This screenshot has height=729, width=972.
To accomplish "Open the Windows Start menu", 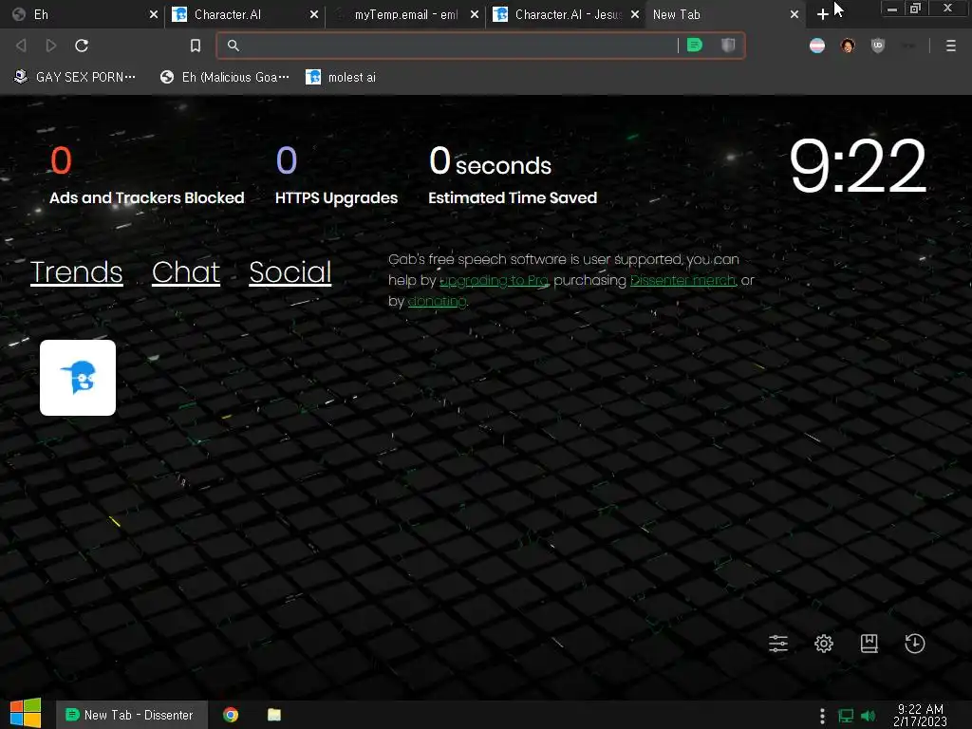I will tap(26, 714).
